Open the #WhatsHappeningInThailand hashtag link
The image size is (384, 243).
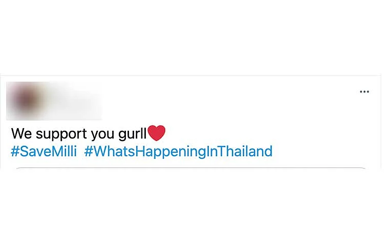click(178, 152)
